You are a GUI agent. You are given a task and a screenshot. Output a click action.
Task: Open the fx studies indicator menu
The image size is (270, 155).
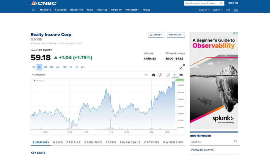click(x=160, y=75)
